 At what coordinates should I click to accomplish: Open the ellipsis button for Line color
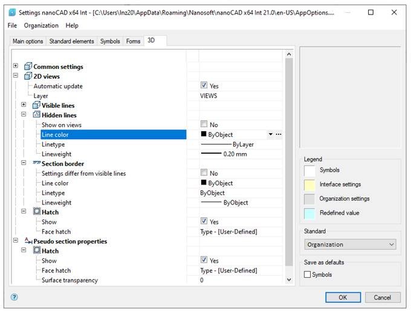(x=279, y=134)
